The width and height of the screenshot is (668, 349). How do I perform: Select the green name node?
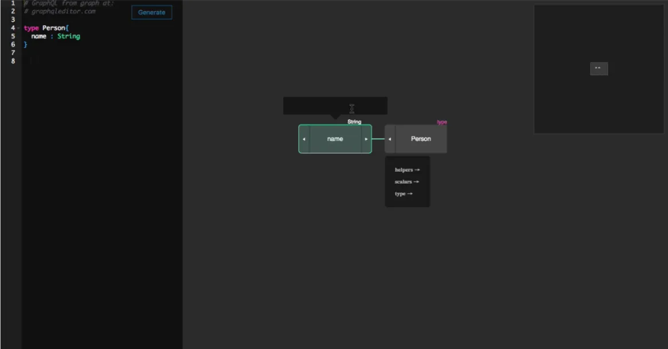coord(335,138)
